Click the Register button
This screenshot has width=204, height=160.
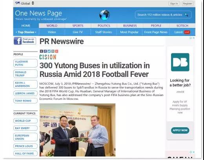[x=188, y=4]
